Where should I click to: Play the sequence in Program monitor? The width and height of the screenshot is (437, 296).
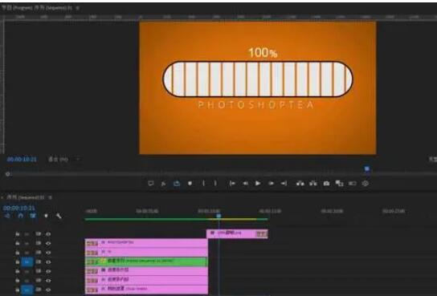(x=258, y=184)
